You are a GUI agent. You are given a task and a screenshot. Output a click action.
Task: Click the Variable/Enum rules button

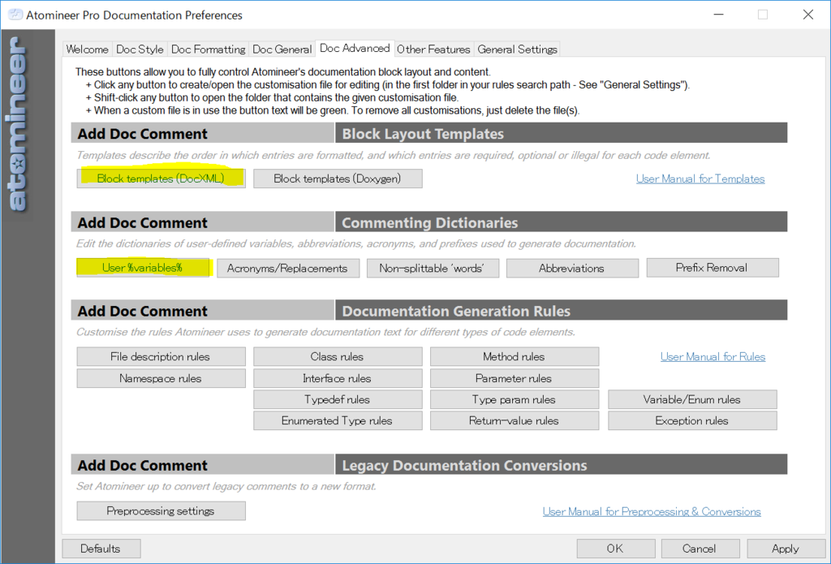(x=692, y=400)
